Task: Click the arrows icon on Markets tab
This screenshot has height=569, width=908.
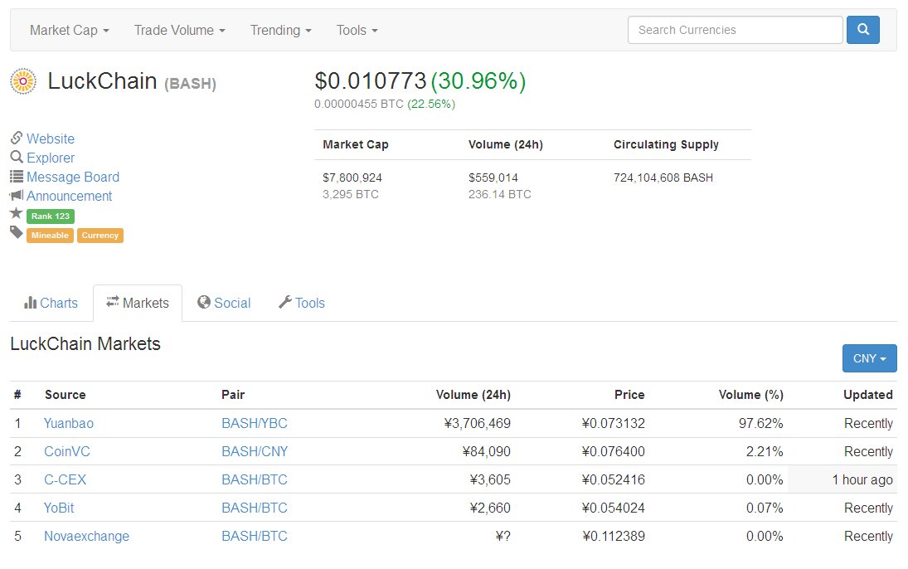Action: 114,303
